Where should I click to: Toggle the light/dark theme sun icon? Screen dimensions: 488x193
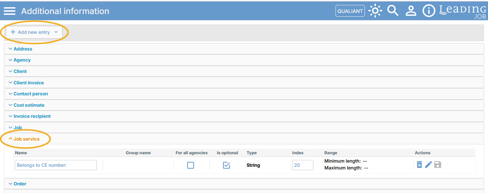(375, 11)
